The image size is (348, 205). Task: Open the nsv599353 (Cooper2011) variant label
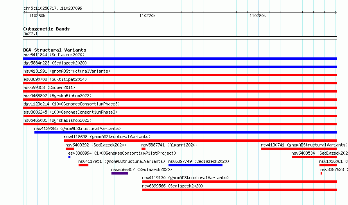(x=49, y=87)
